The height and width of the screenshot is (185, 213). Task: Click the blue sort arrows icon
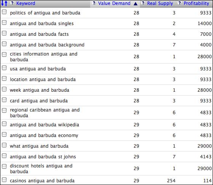(x=4, y=3)
